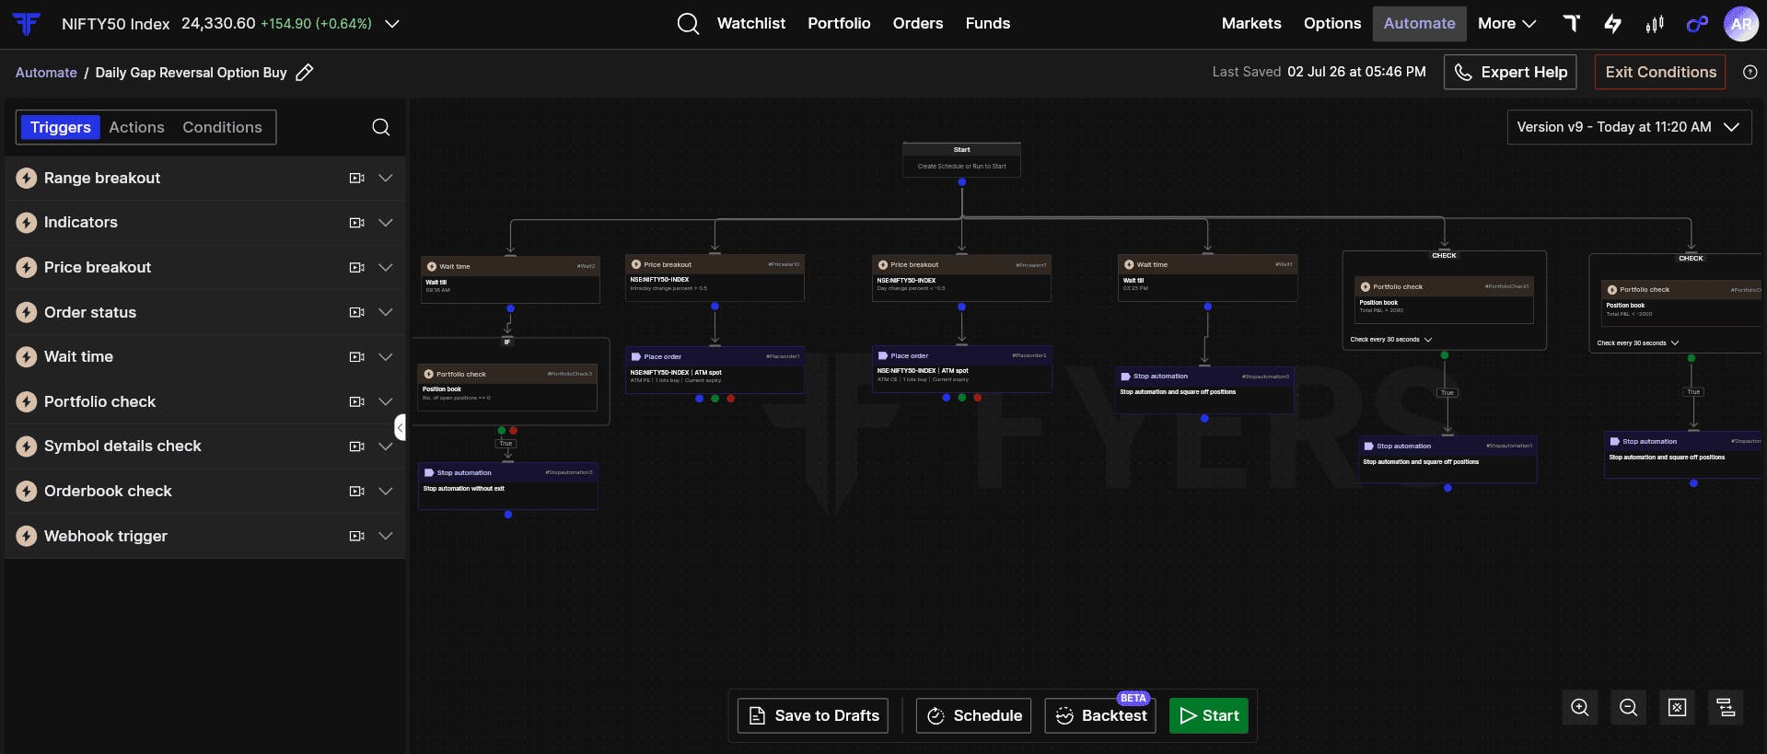Open the Markets page
The height and width of the screenshot is (754, 1767).
[x=1251, y=24]
